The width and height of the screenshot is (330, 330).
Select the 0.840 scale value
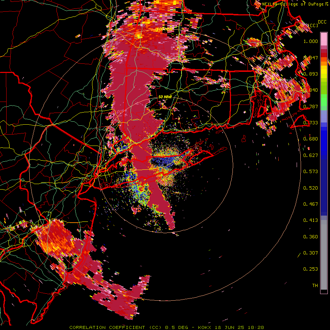311,90
